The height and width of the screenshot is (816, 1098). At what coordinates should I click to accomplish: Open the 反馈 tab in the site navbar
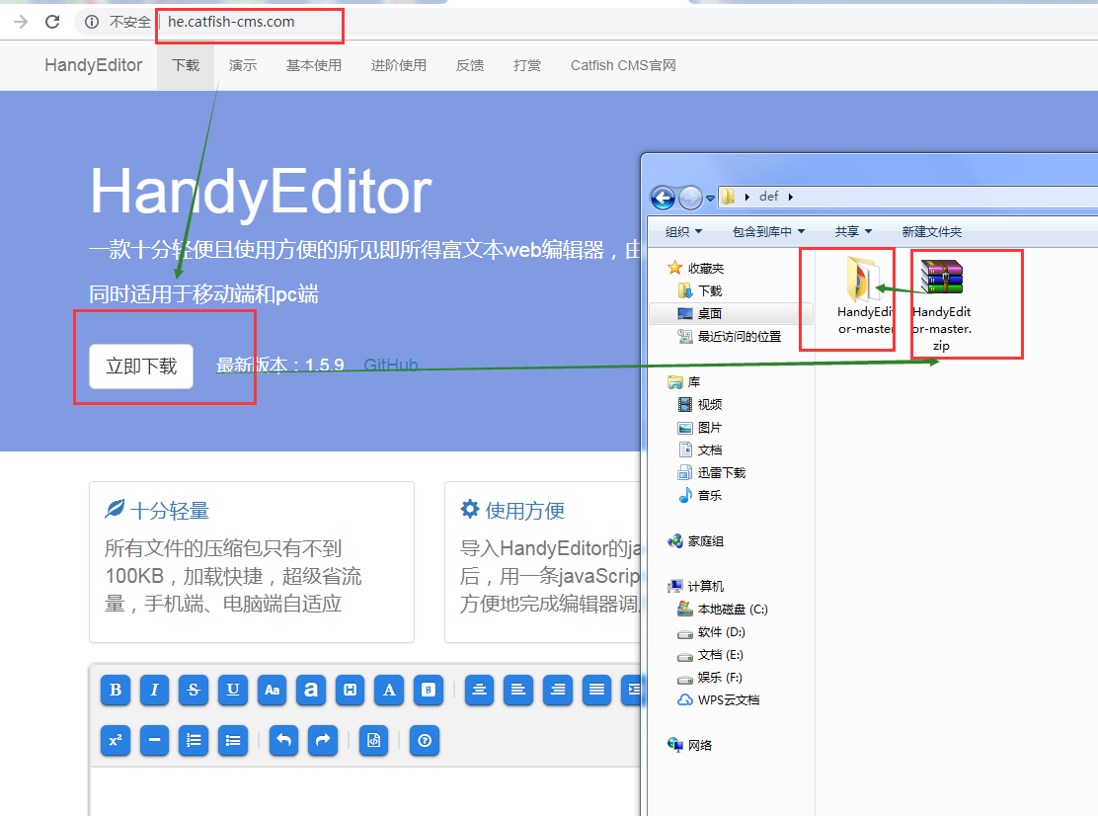[470, 65]
